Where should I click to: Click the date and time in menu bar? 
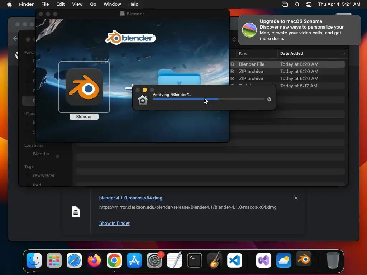coord(339,4)
